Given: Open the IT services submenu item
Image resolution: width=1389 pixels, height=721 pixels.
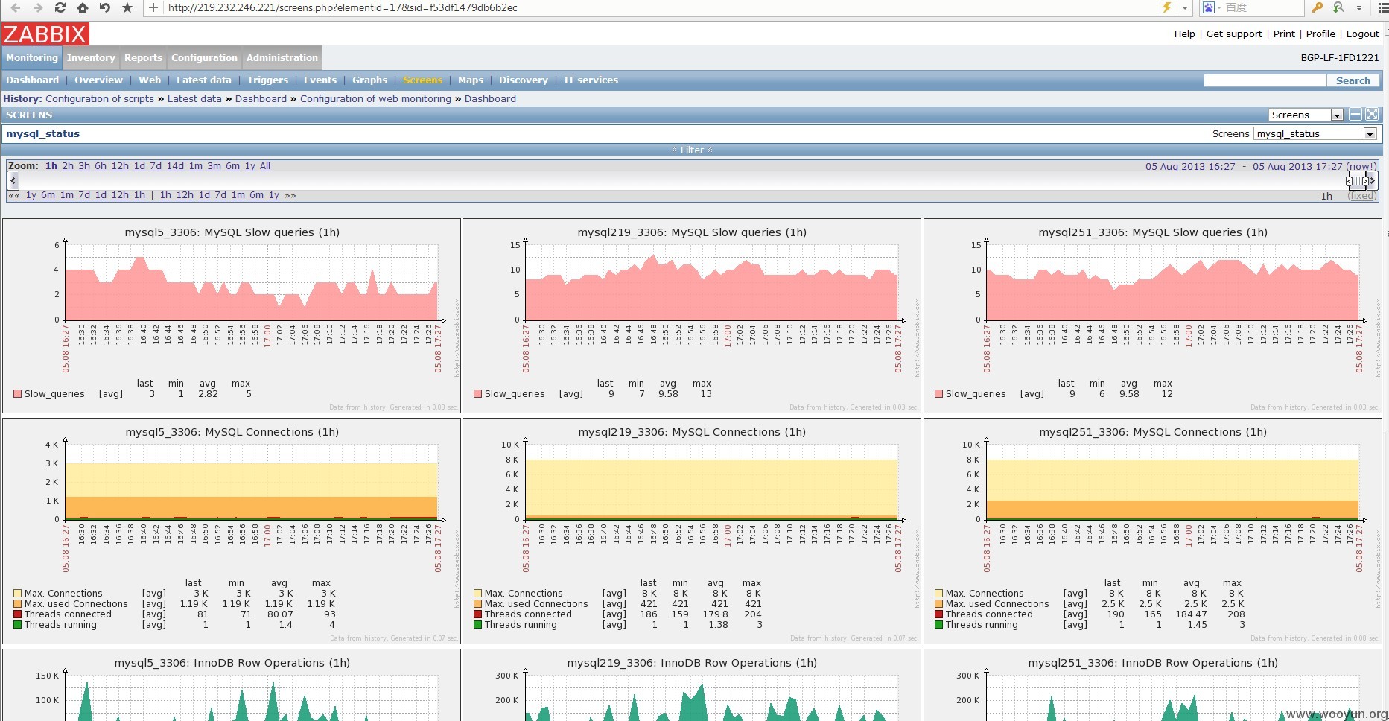Looking at the screenshot, I should tap(591, 80).
